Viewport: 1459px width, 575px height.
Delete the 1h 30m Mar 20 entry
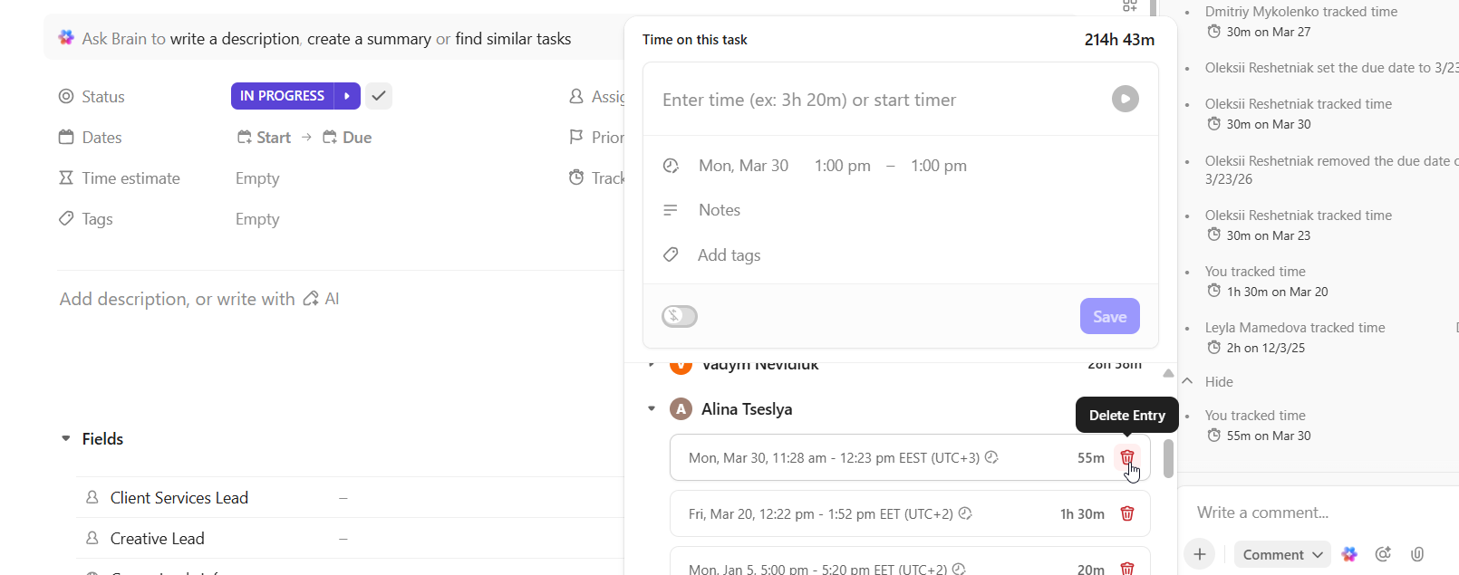[1126, 513]
